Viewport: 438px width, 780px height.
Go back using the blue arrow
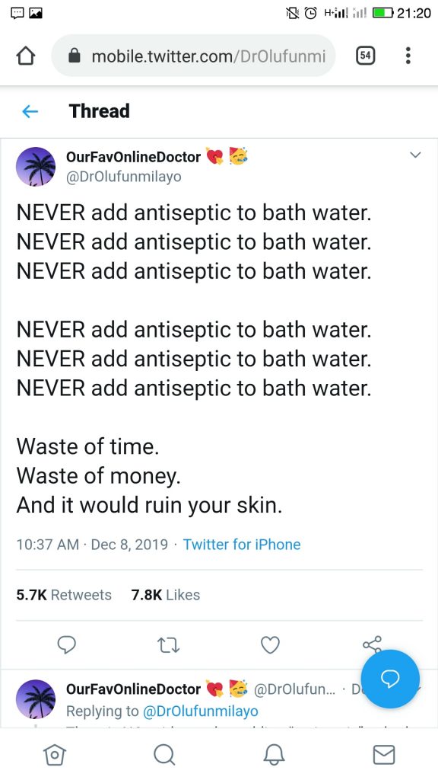pyautogui.click(x=29, y=111)
